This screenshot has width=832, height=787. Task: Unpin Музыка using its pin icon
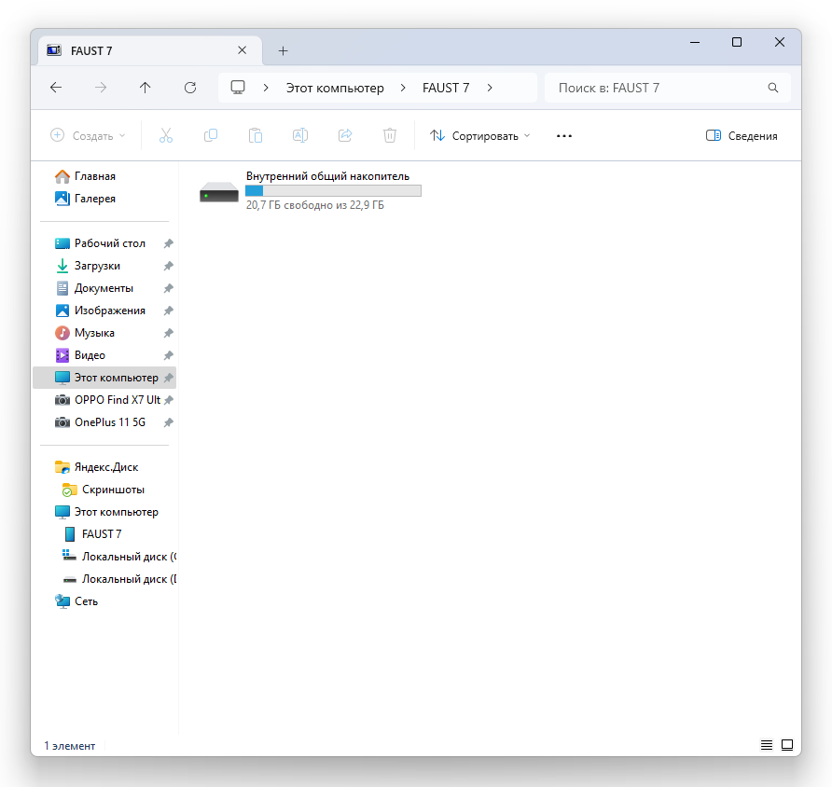click(x=168, y=333)
